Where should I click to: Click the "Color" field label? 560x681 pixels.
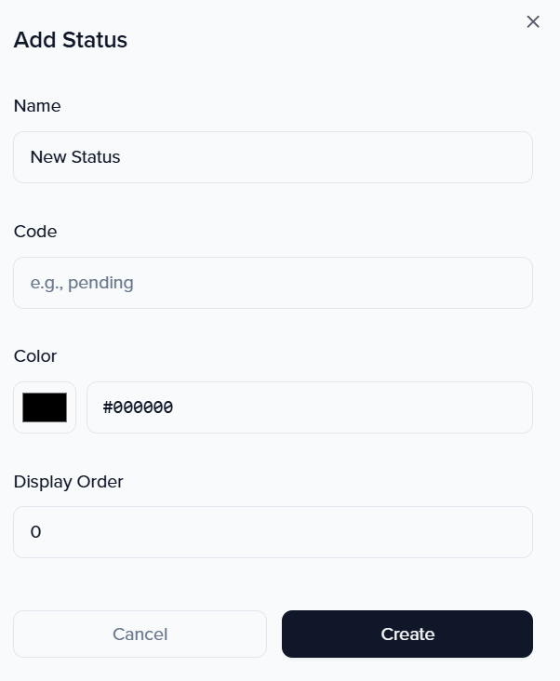tap(35, 356)
